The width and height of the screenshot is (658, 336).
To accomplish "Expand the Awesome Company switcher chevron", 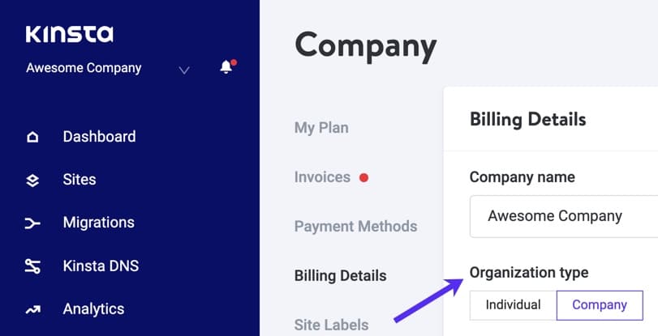I will (184, 70).
